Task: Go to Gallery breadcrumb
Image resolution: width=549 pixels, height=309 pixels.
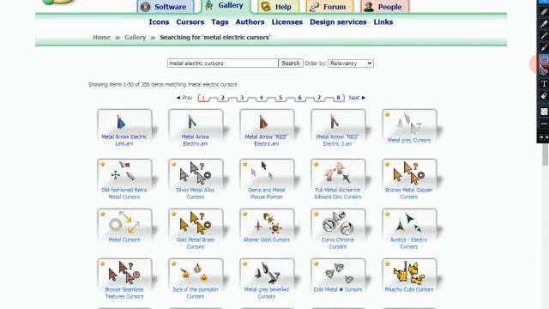Action: click(x=136, y=37)
